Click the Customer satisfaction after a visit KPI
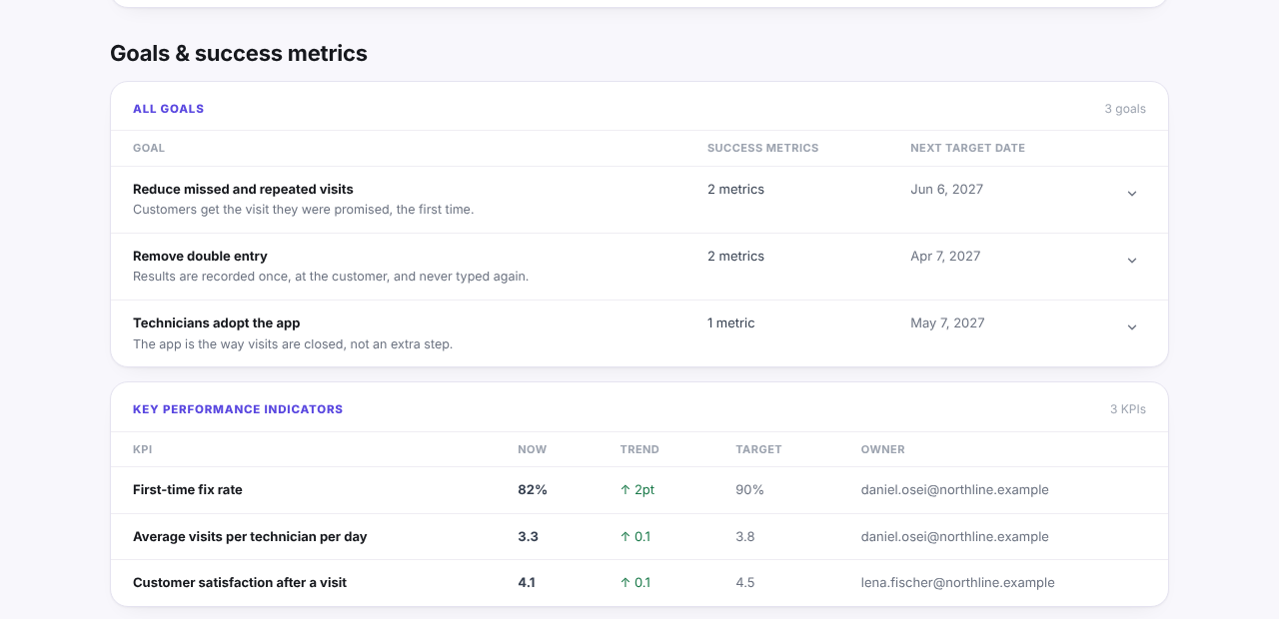Image resolution: width=1279 pixels, height=619 pixels. 240,582
